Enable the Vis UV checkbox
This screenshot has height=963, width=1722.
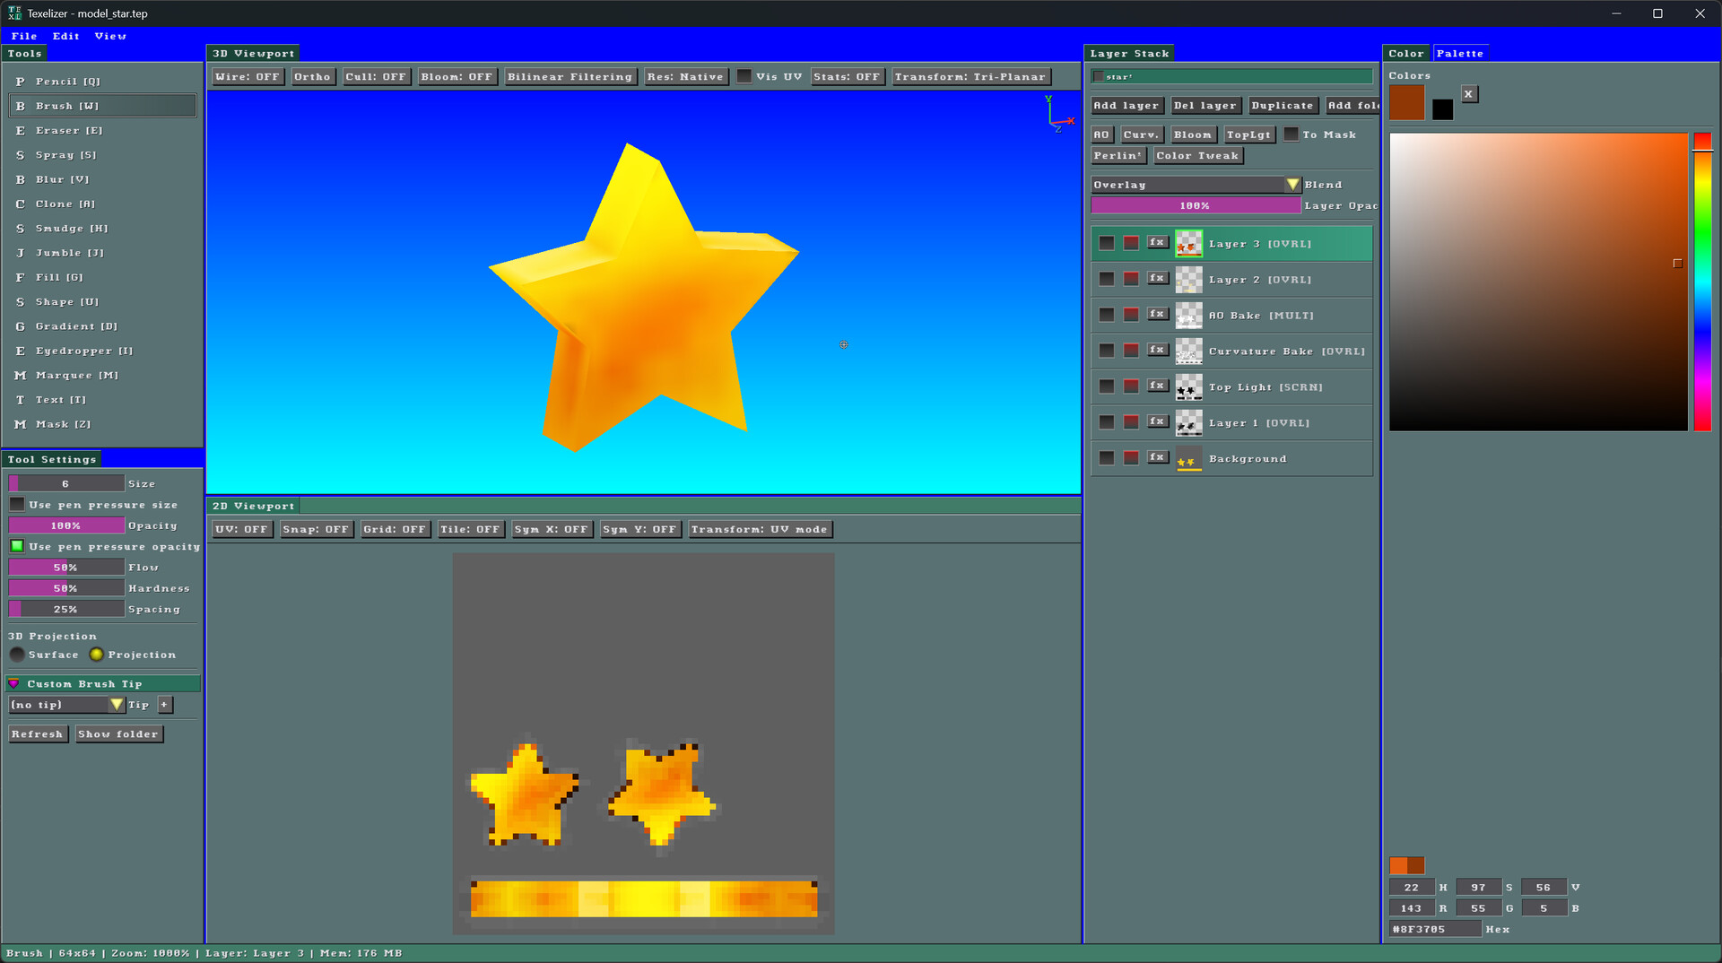[x=744, y=77]
